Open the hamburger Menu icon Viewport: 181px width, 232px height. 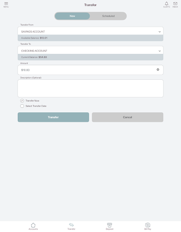(6, 4)
